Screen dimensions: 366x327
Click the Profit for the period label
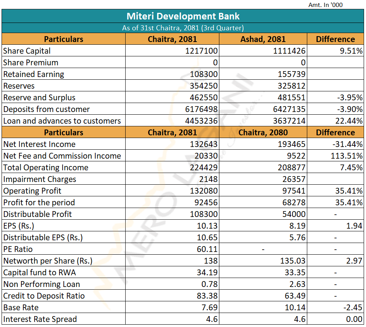point(39,203)
